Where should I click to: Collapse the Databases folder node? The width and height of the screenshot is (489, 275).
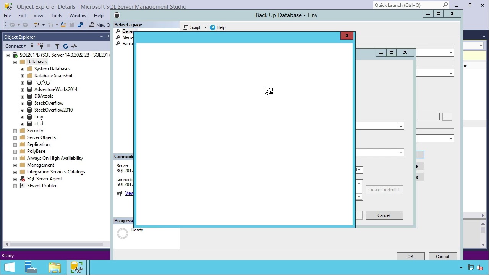[15, 62]
